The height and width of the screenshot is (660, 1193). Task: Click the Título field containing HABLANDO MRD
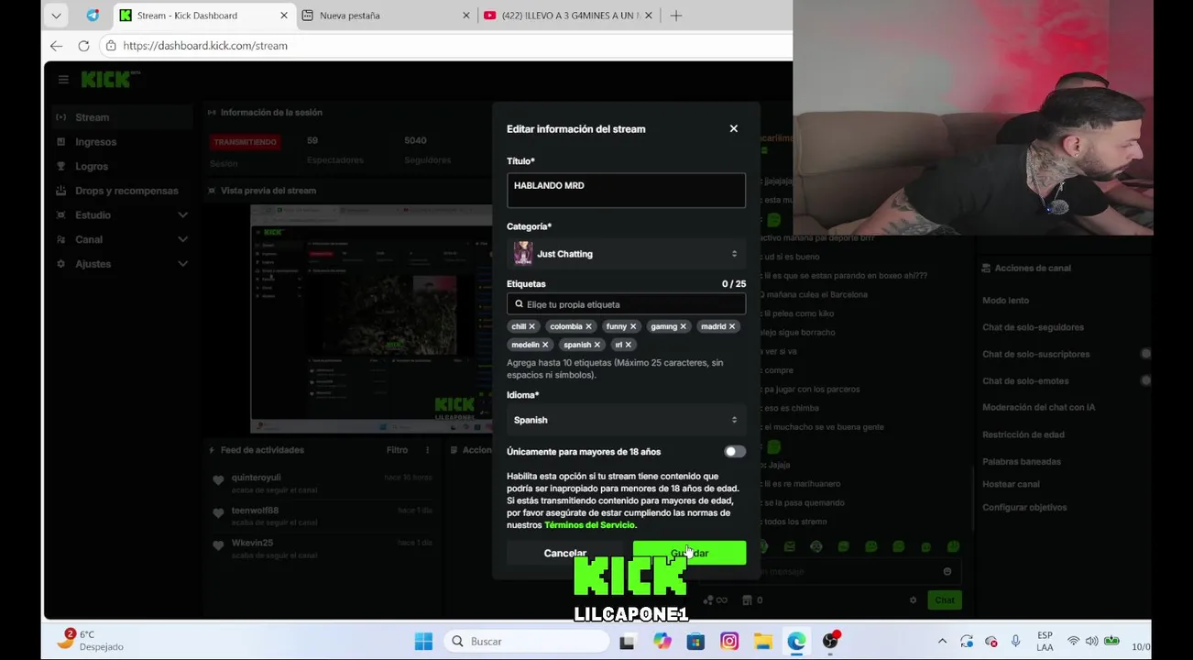point(626,191)
